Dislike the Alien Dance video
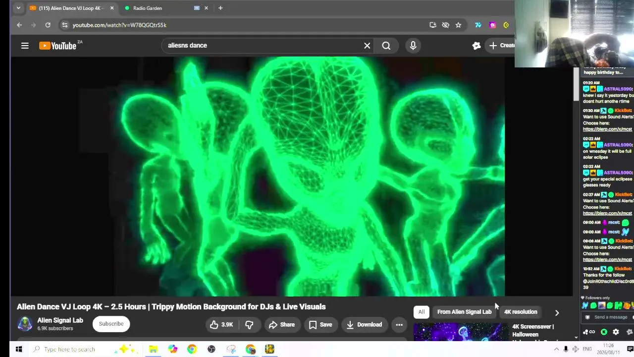Viewport: 634px width, 357px height. [249, 325]
